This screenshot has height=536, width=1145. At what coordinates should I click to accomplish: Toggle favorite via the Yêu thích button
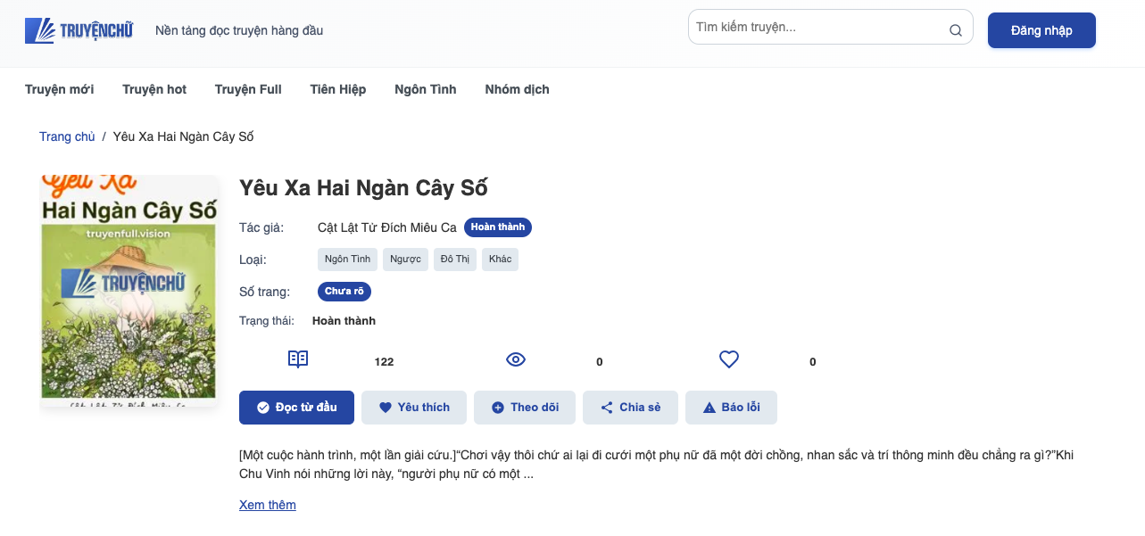tap(413, 407)
